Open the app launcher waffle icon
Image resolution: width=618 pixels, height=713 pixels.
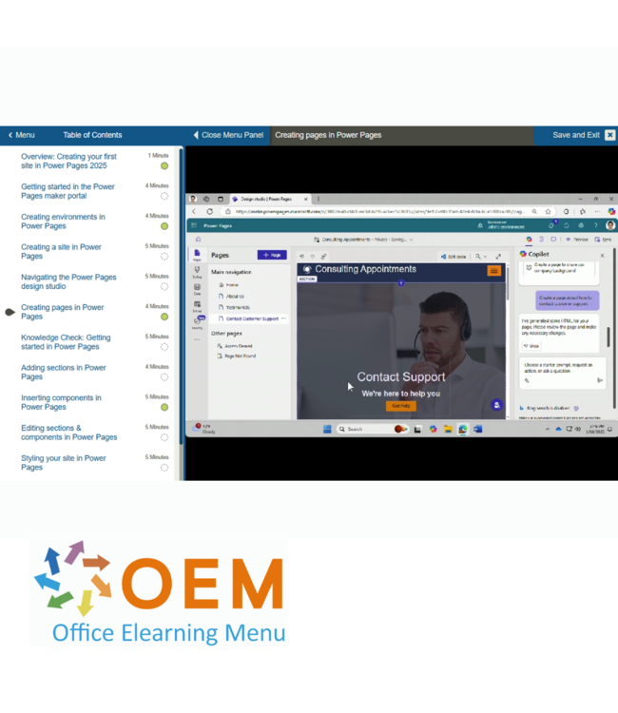pyautogui.click(x=194, y=225)
